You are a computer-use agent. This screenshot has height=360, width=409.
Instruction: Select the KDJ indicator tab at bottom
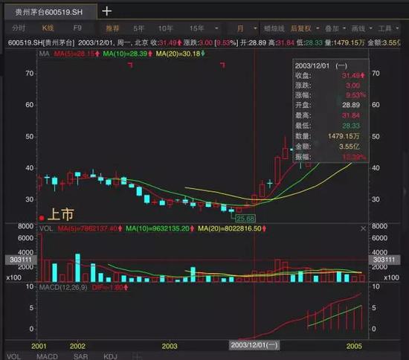pyautogui.click(x=110, y=356)
